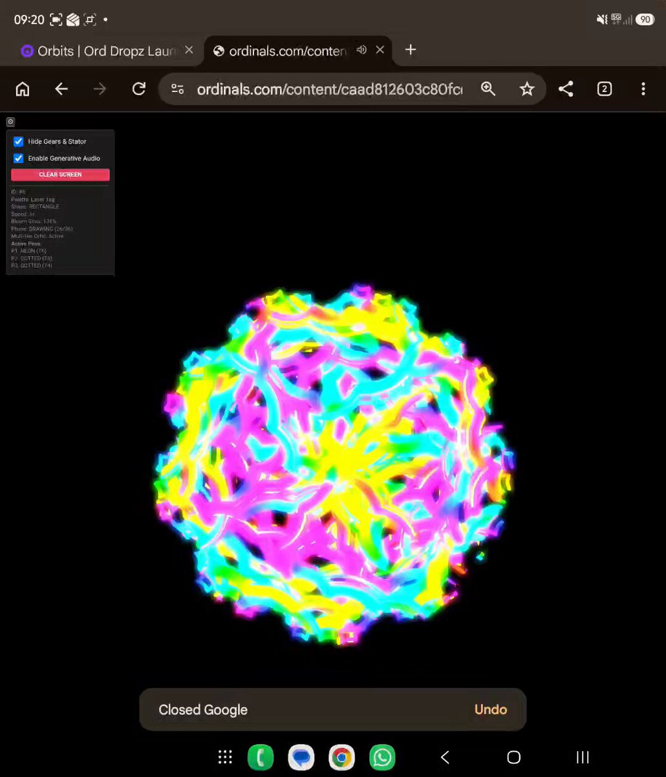Navigate back with the toolbar back arrow
666x777 pixels.
[61, 89]
